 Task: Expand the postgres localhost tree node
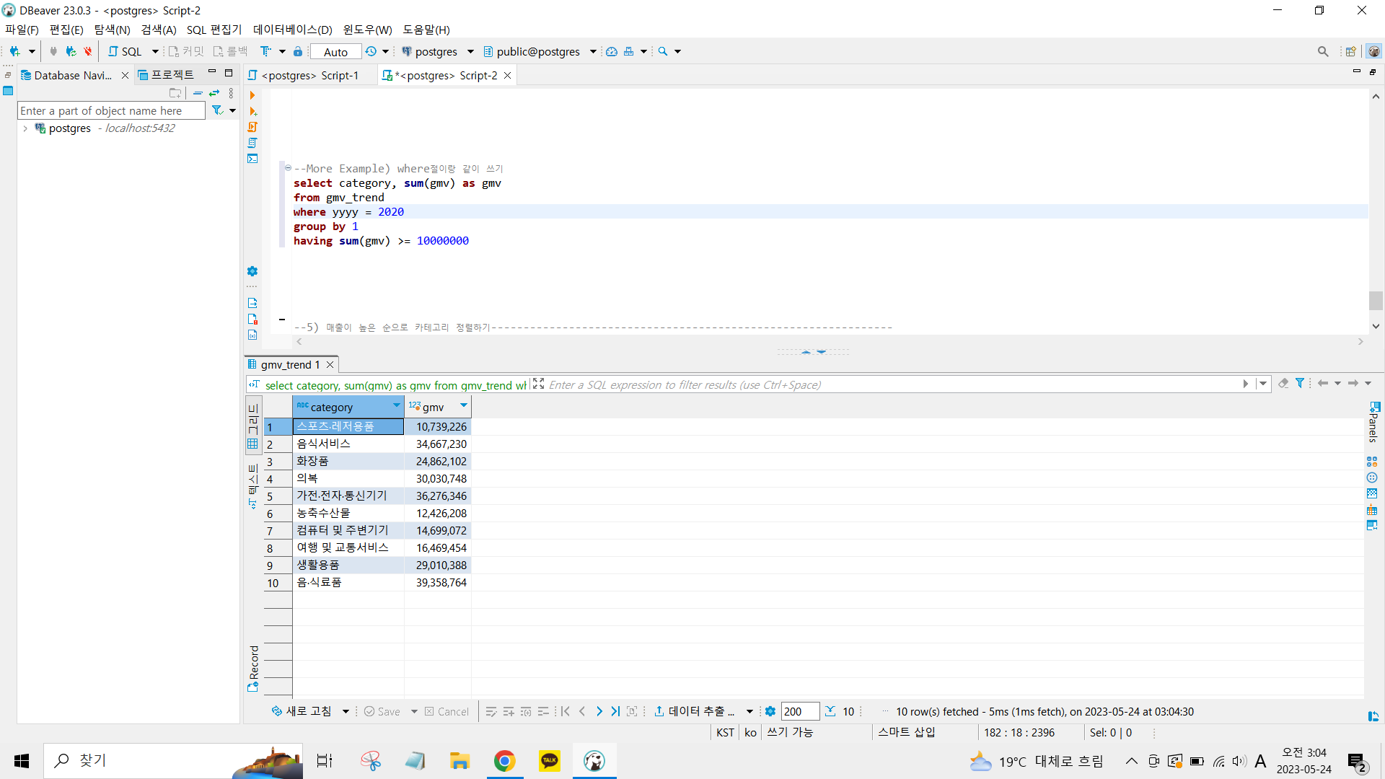click(x=25, y=128)
